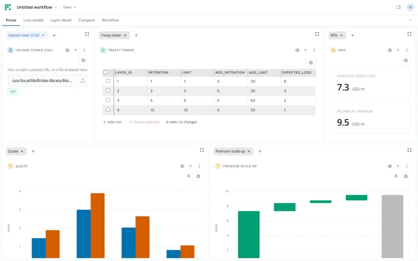Switch to the Pricer tab

click(x=11, y=20)
